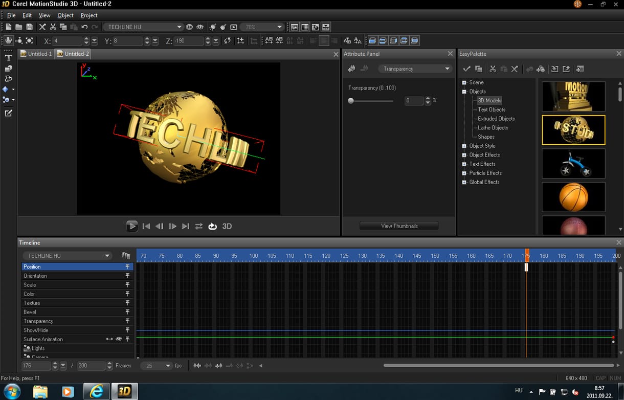Toggle Surface Animation eye visibility

[x=119, y=339]
